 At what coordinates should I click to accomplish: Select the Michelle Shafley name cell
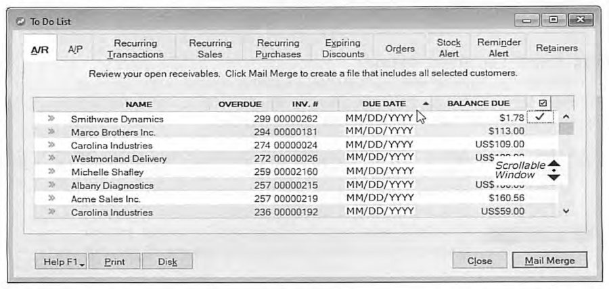pos(107,172)
